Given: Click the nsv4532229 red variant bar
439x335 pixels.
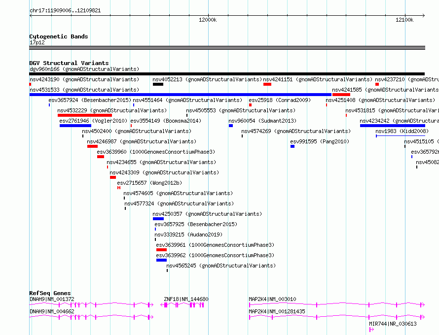Looking at the screenshot, I should pyautogui.click(x=85, y=115).
